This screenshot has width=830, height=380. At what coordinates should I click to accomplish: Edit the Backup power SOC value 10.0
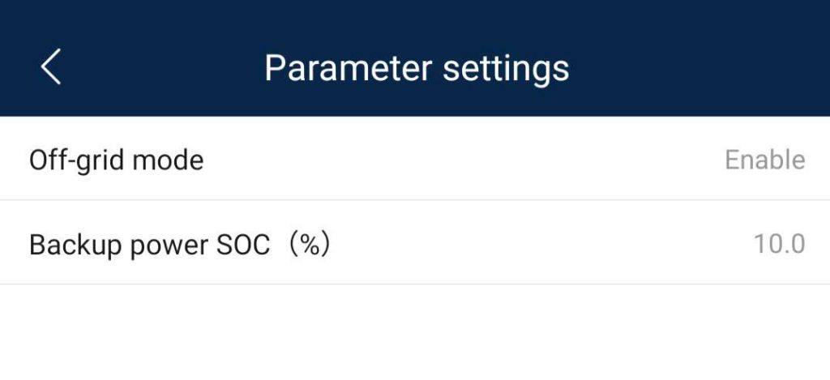point(779,245)
